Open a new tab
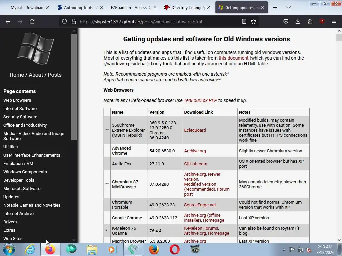The width and height of the screenshot is (342, 256). point(275,8)
